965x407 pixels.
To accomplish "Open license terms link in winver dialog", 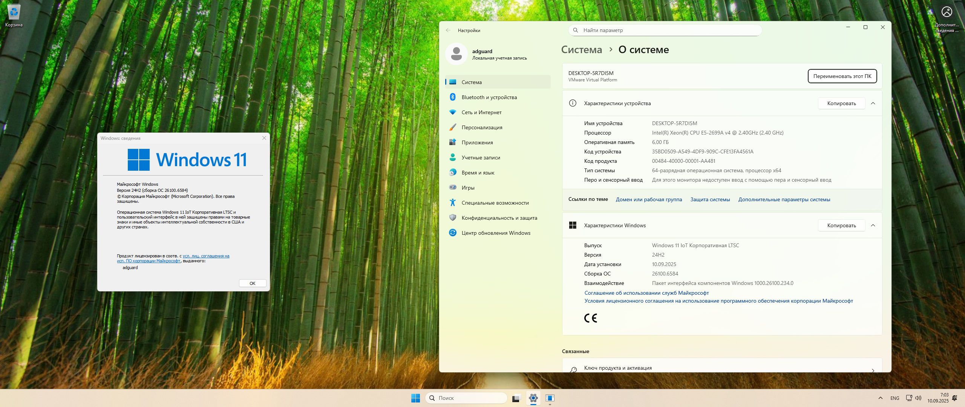I will coord(173,259).
